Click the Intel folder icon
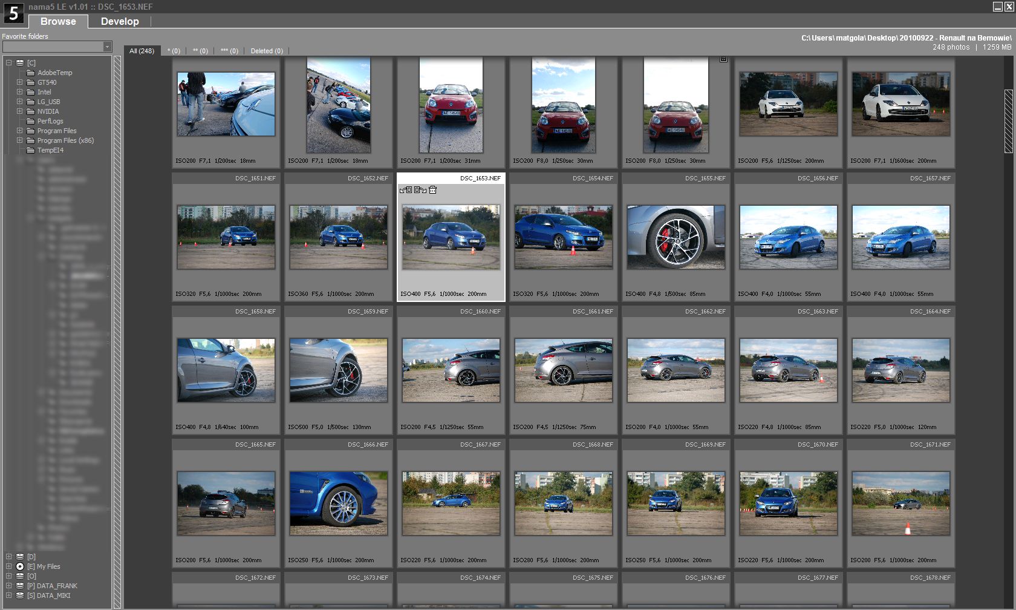Viewport: 1016px width, 610px height. click(x=31, y=92)
